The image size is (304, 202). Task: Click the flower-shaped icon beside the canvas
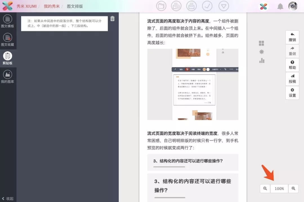pyautogui.click(x=261, y=52)
